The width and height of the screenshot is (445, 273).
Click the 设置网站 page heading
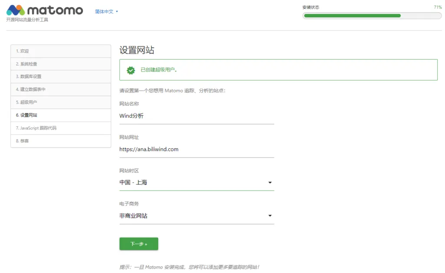[137, 50]
